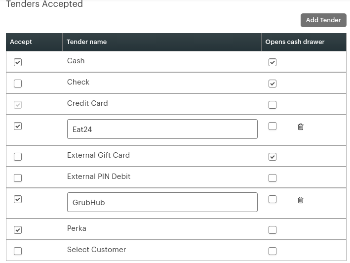Uncheck opens cash drawer for Check
Viewport: 350px width, 263px height.
pos(272,84)
